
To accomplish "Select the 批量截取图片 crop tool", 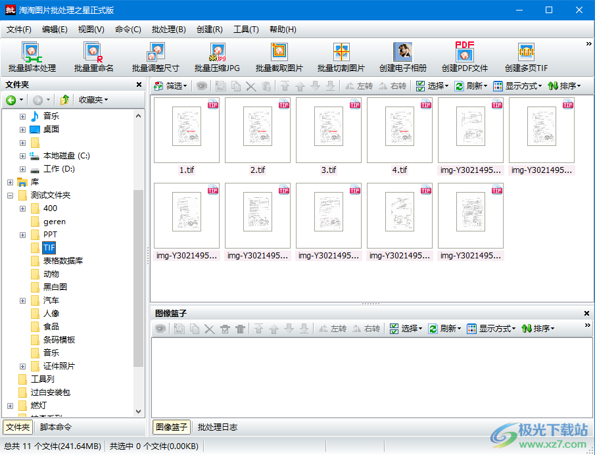I will click(x=279, y=57).
